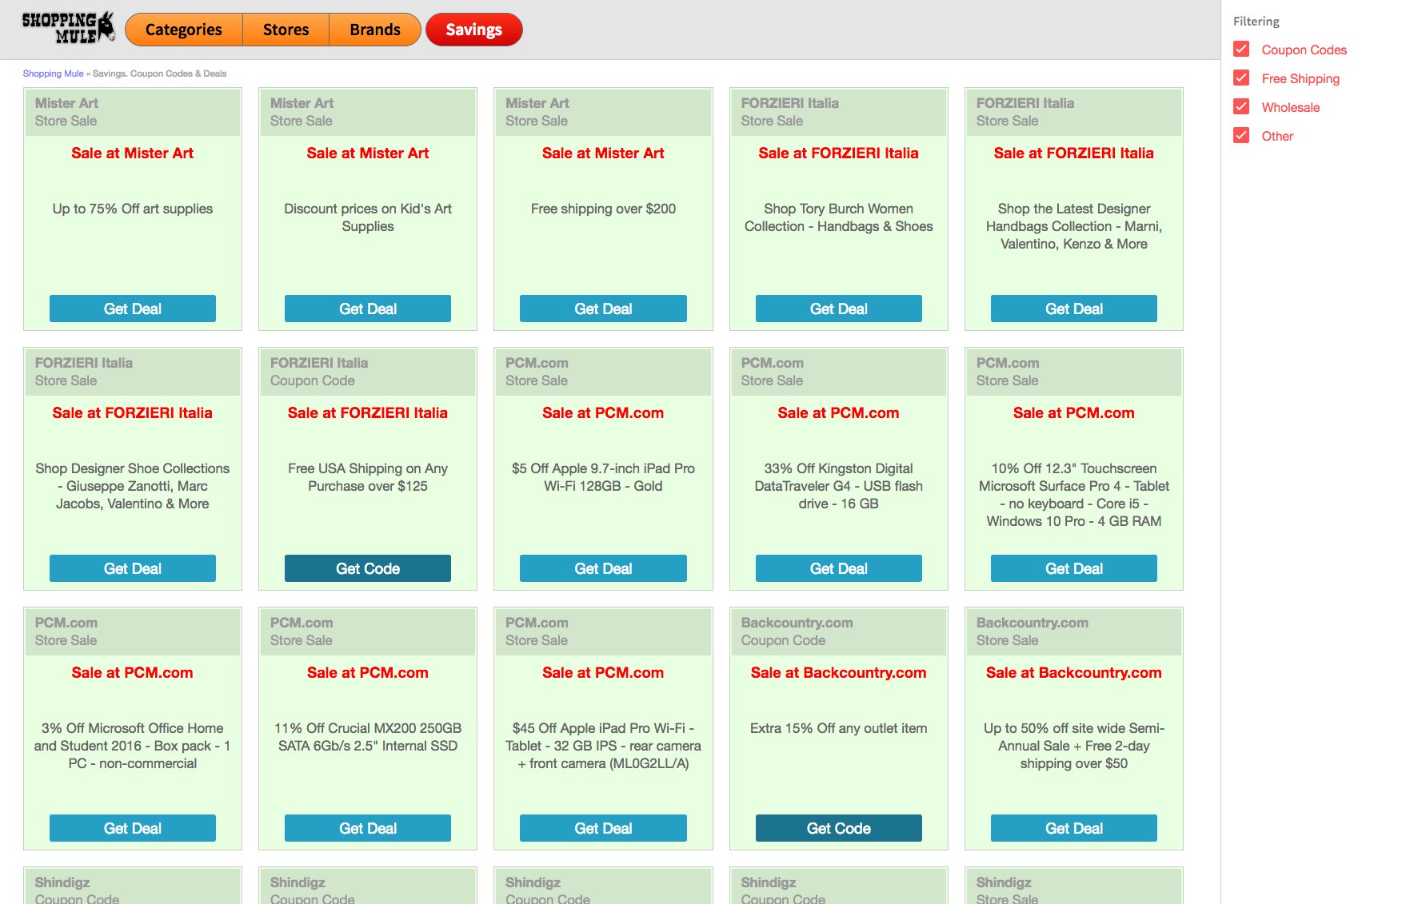The height and width of the screenshot is (904, 1418).
Task: Disable the Wholesale filter checkbox
Action: pyautogui.click(x=1241, y=107)
